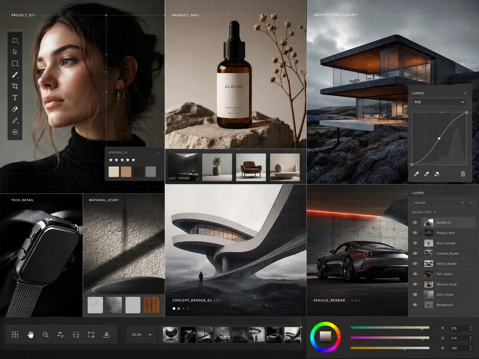Click the rotate icon in bottom toolbar
Image resolution: width=479 pixels, height=359 pixels.
[x=61, y=335]
